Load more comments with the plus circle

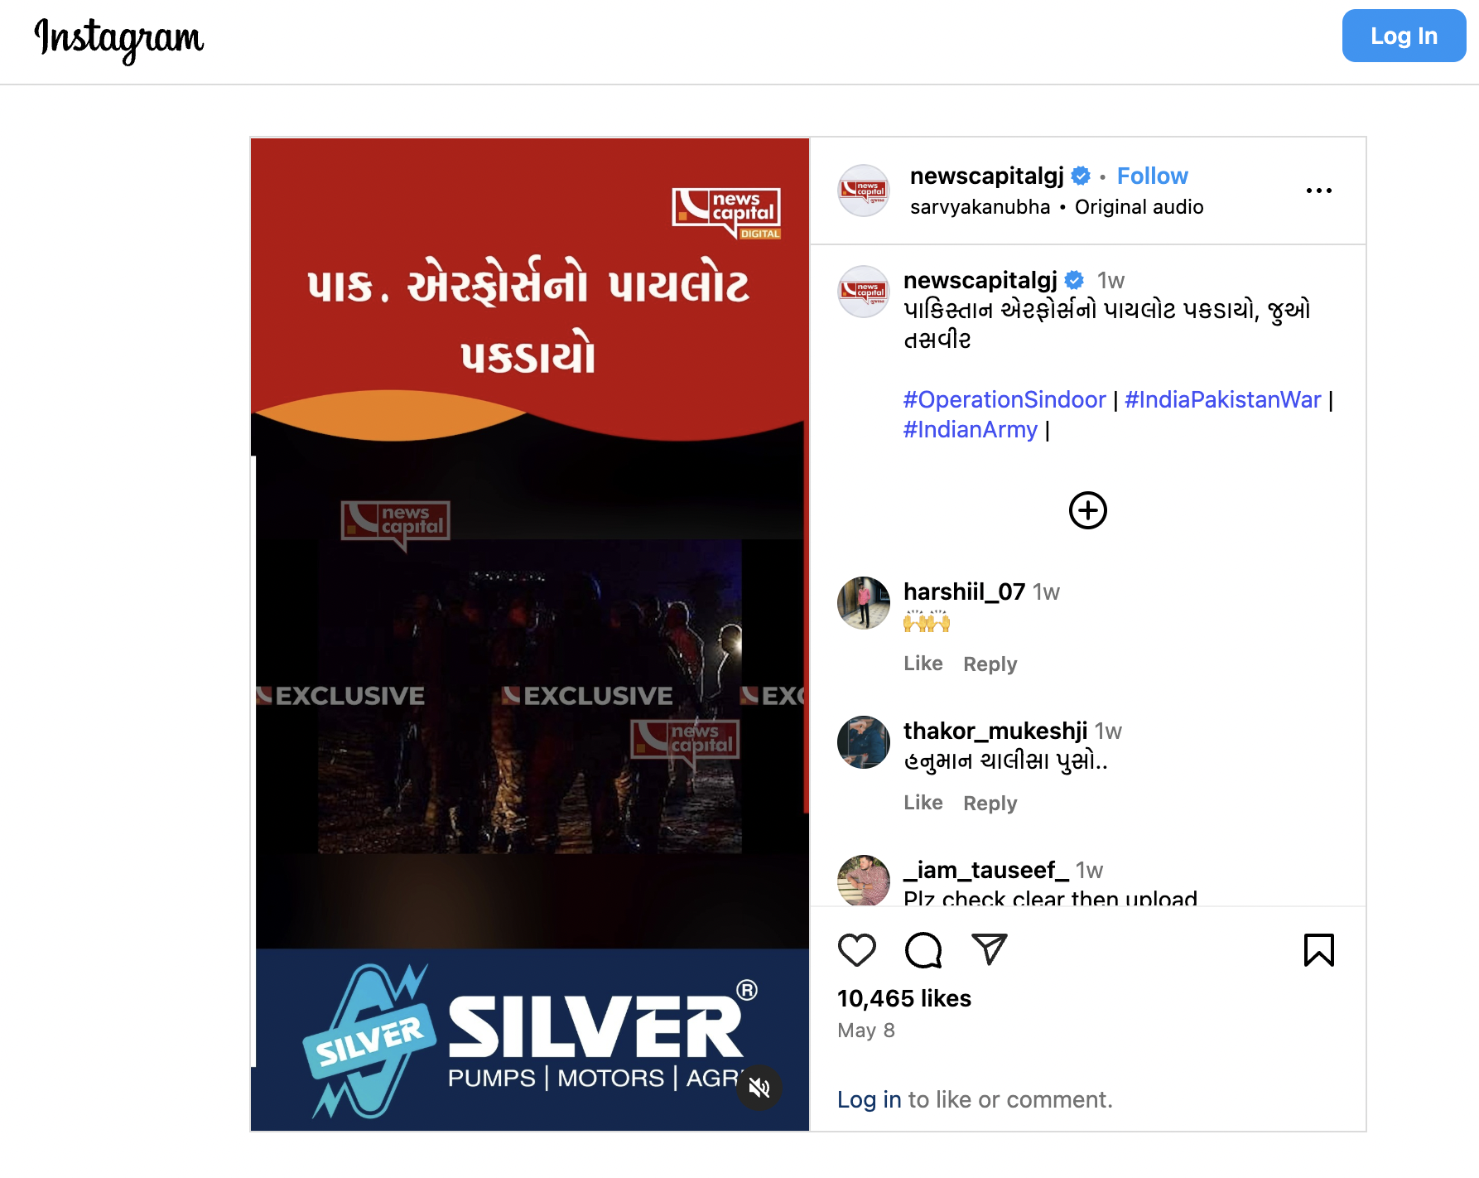1088,510
